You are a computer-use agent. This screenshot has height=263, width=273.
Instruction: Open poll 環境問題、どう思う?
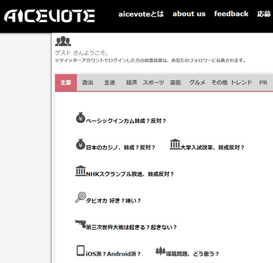click(192, 254)
